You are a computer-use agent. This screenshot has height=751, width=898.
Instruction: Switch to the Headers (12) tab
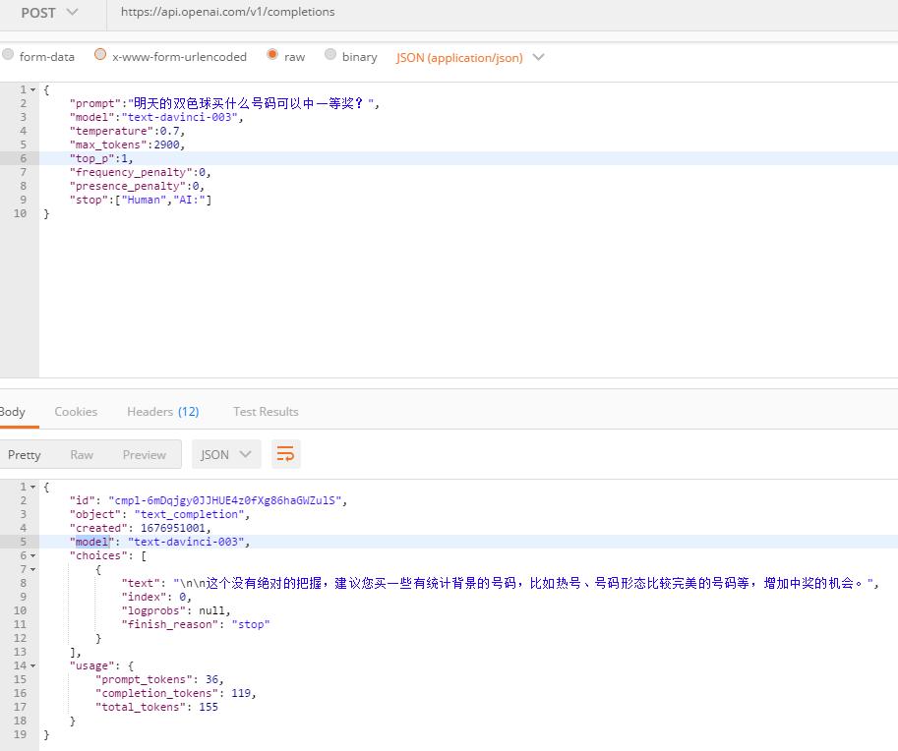click(x=162, y=411)
